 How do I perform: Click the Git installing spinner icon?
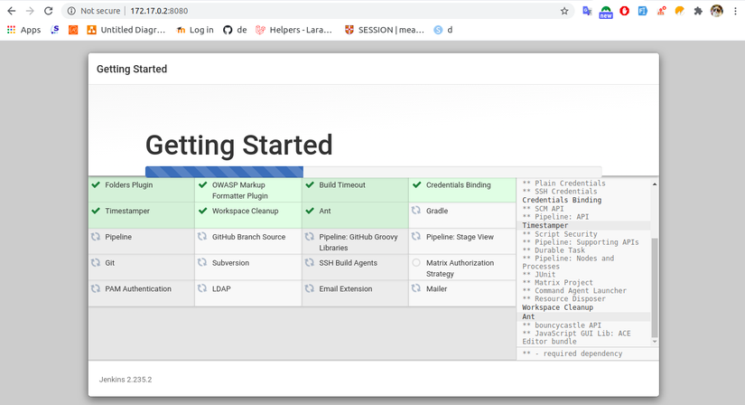coord(96,262)
